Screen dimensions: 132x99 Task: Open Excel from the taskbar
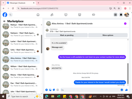59,96
